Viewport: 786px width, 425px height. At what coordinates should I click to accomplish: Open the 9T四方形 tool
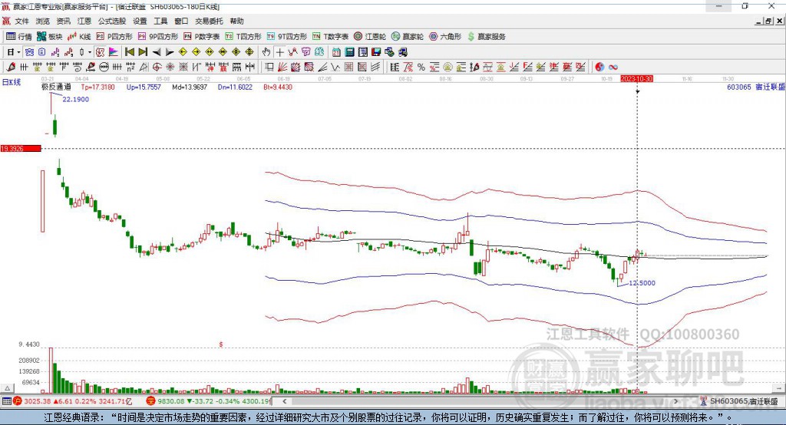[287, 37]
